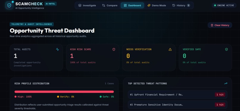Click the Total Audits pulse icon
Image resolution: width=240 pixels, height=111 pixels.
pos(57,49)
